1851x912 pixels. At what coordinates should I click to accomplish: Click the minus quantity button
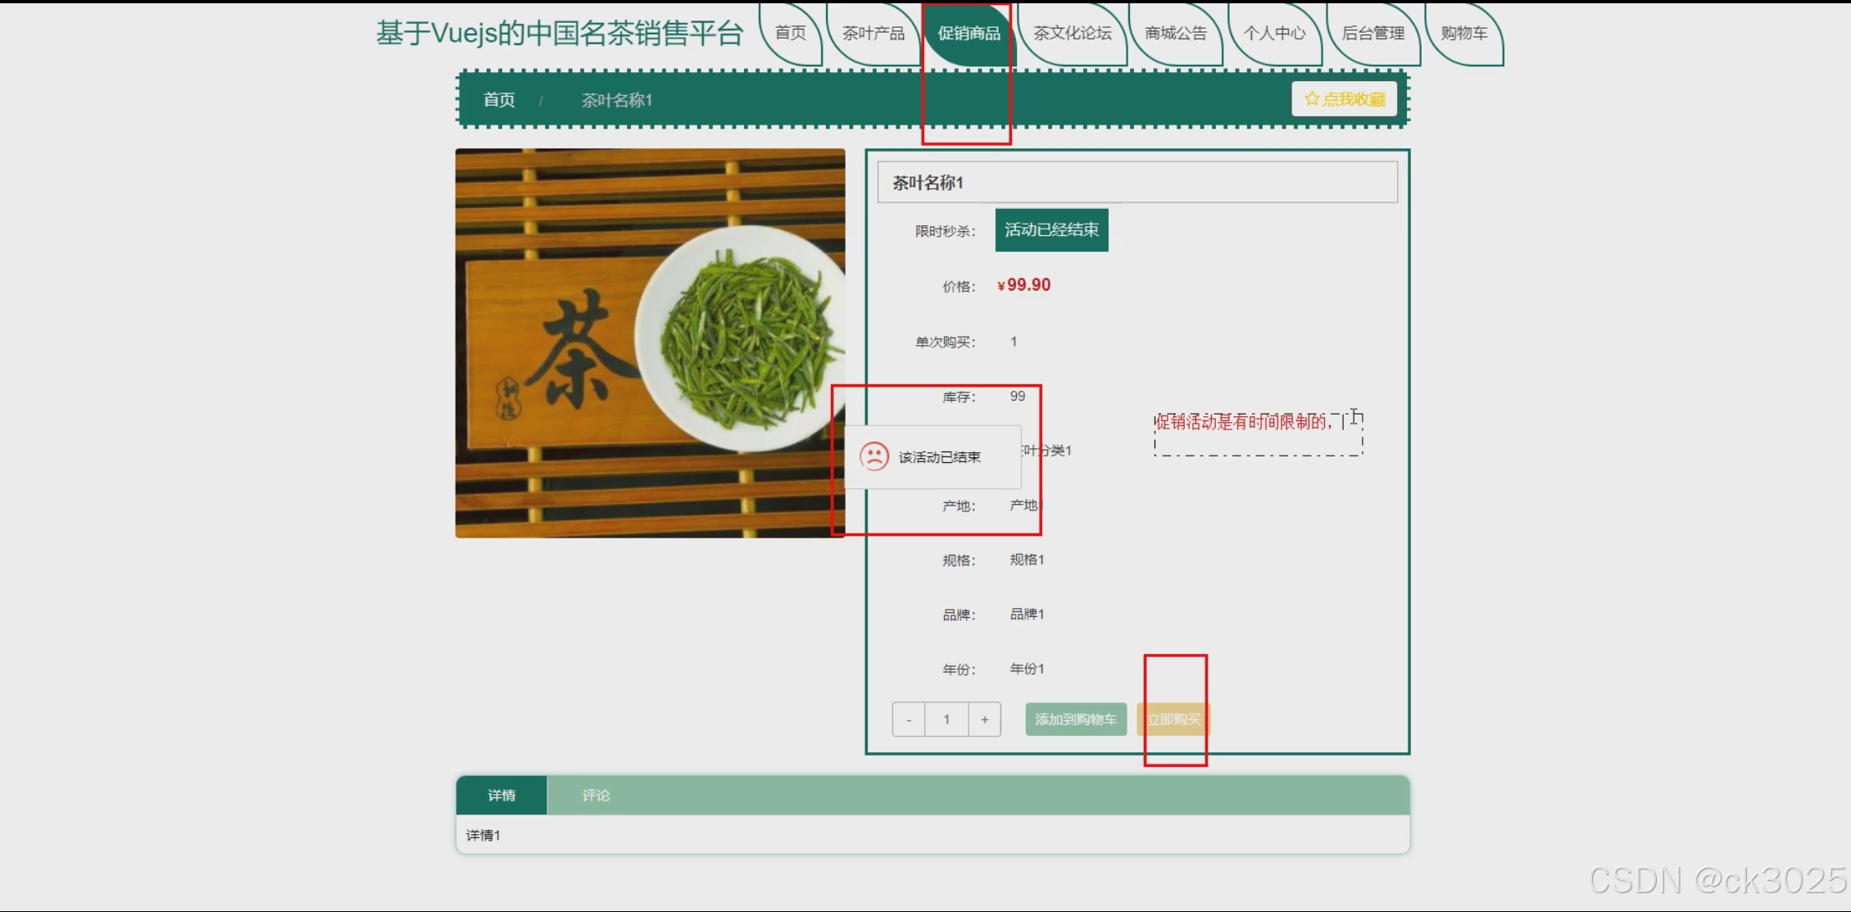point(908,719)
